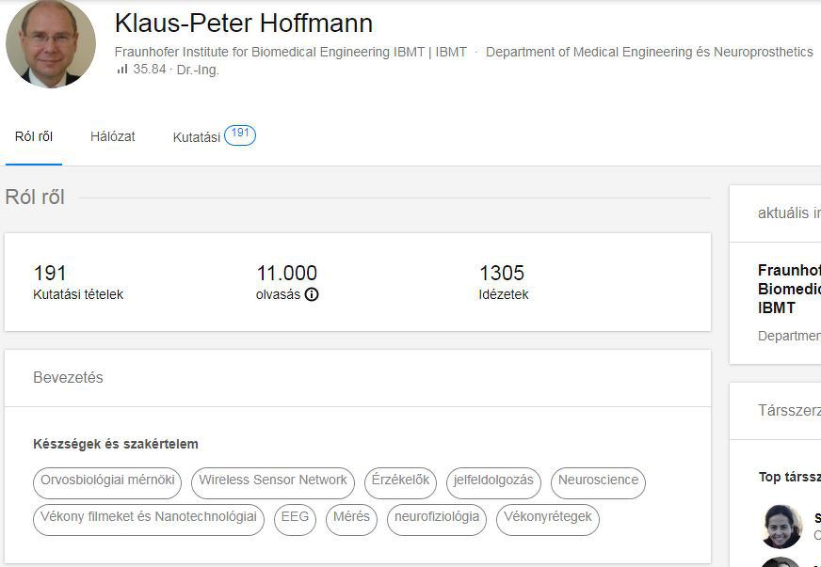The width and height of the screenshot is (821, 567).
Task: Click the Fraunhofer Institute IBMT affiliation link
Action: [x=290, y=52]
